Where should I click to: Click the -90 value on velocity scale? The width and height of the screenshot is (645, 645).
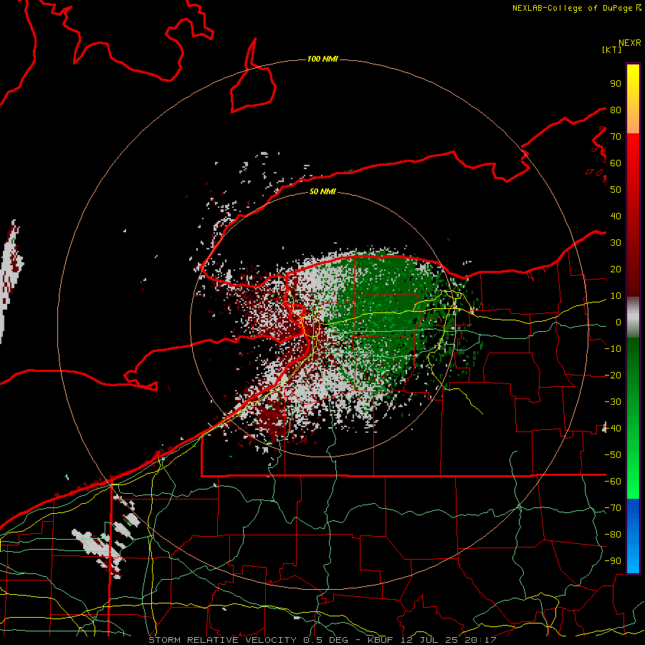point(613,561)
